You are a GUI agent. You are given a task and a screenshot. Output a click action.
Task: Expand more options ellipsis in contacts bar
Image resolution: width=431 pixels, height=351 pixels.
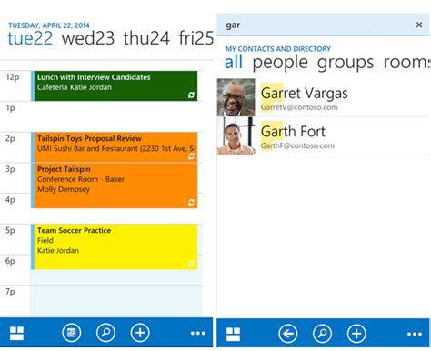point(415,335)
